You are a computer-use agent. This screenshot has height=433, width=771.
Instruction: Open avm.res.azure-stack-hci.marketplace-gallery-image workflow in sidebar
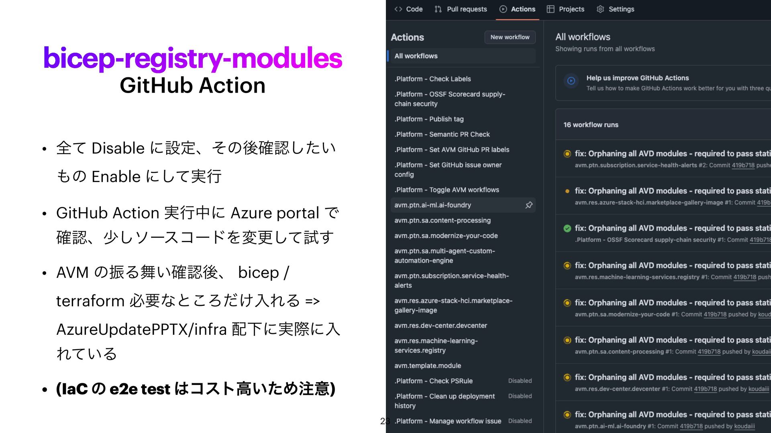click(x=453, y=306)
